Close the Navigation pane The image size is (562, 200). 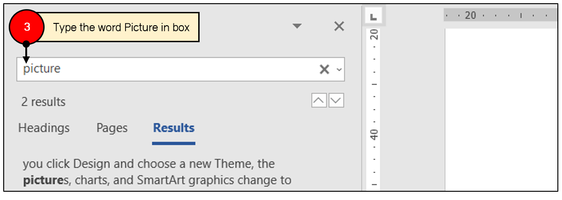[339, 27]
